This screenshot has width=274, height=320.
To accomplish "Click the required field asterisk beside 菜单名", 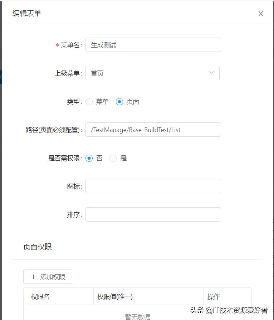I will [57, 45].
